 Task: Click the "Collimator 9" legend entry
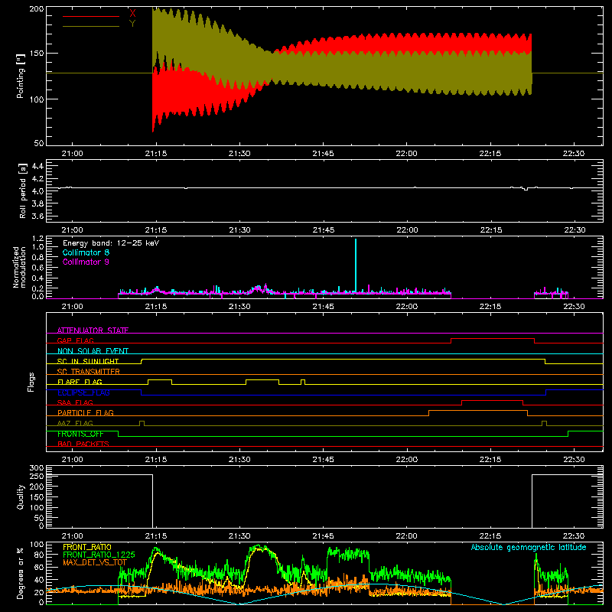(86, 262)
